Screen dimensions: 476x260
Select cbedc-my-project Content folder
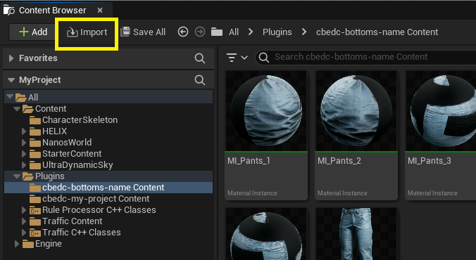[x=96, y=199]
